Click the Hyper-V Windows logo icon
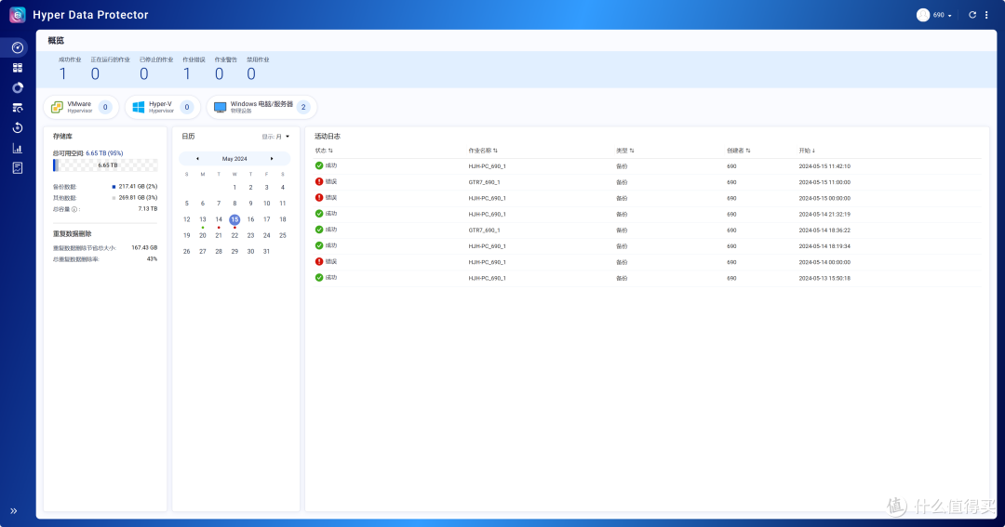1005x527 pixels. click(139, 107)
